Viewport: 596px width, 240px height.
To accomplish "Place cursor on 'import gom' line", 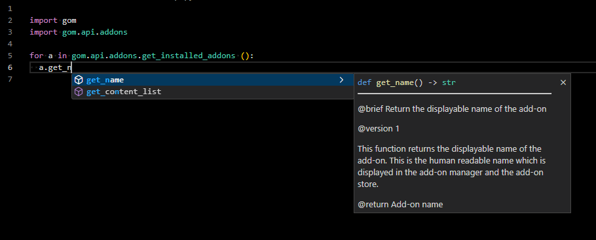I will (x=53, y=20).
